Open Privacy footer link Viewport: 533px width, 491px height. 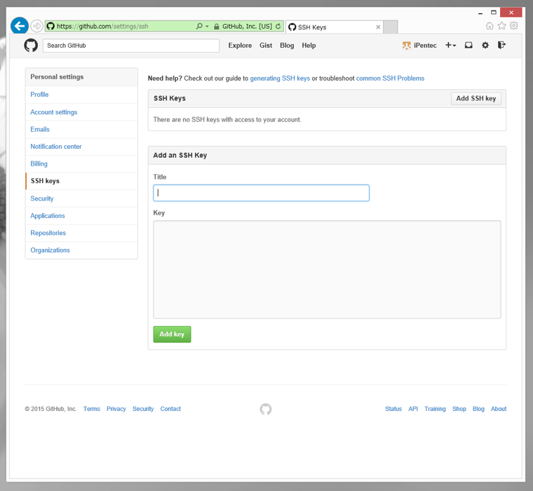[x=116, y=409]
